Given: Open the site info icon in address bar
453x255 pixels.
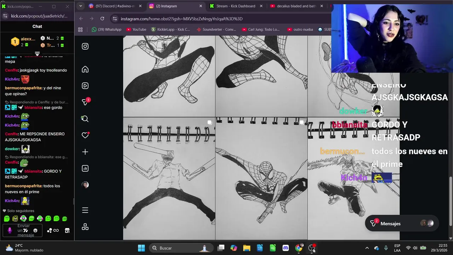Looking at the screenshot, I should click(x=114, y=19).
